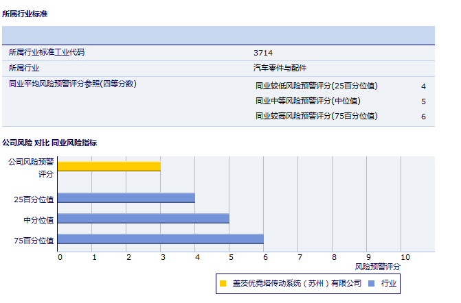Image resolution: width=461 pixels, height=303 pixels.
Task: Select the 75百分位值 blue bar
Action: [x=160, y=239]
